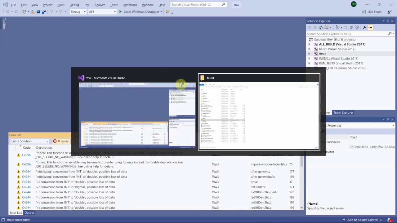Open the Entire Solution scope dropdown
Viewport: 397px width, 223px height.
[x=29, y=141]
